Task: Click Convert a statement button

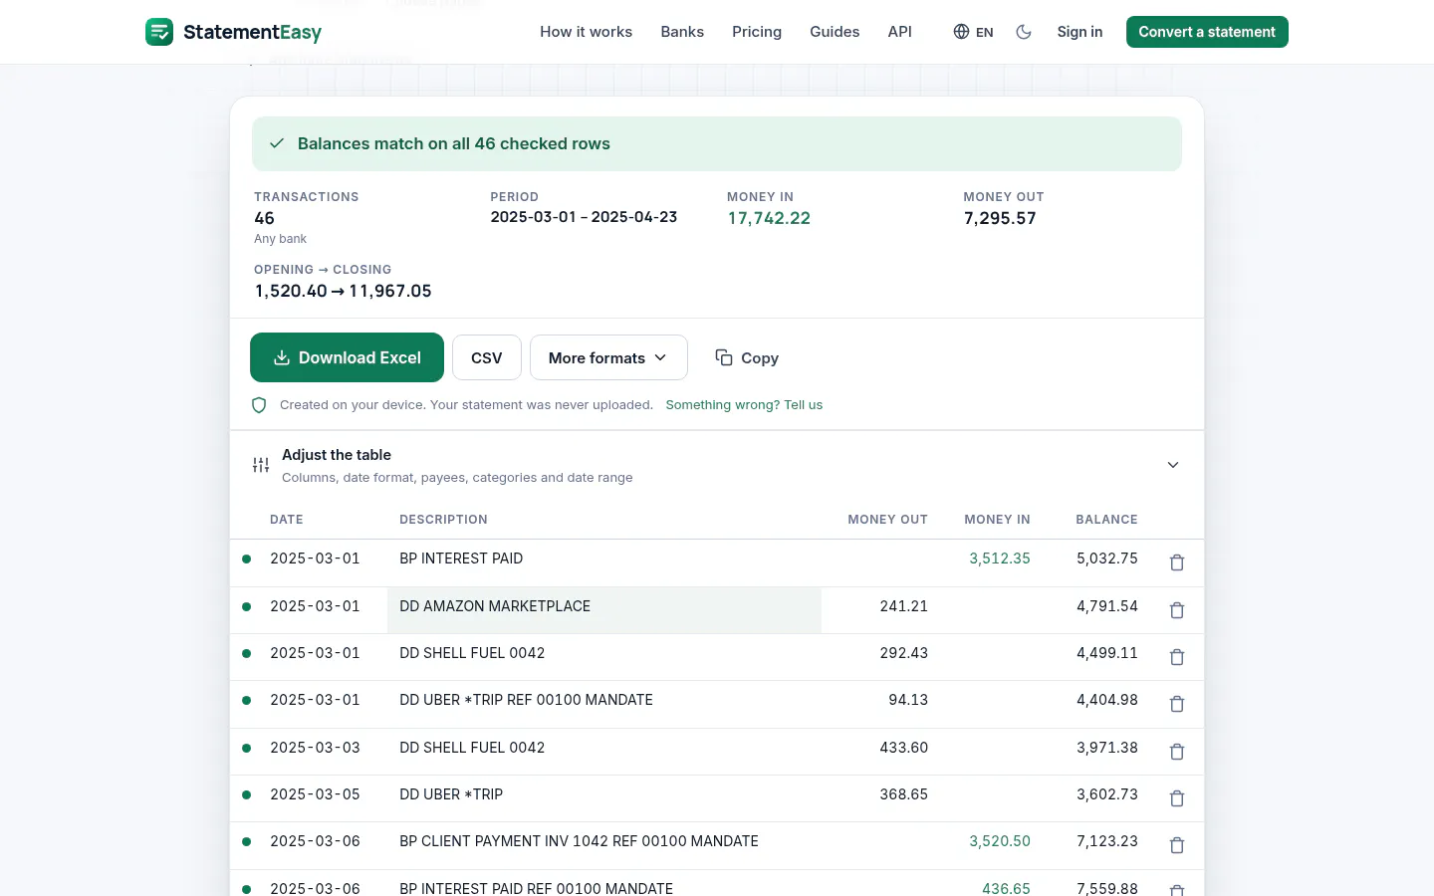Action: (1207, 32)
